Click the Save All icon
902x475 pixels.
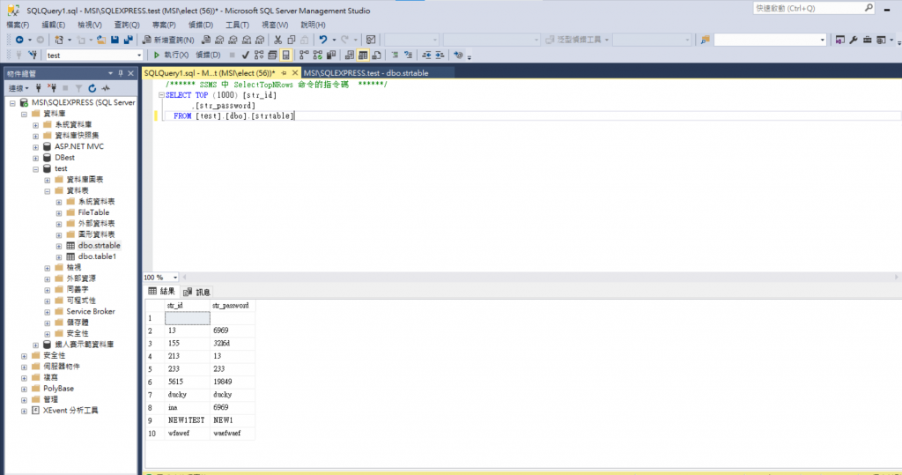tap(129, 40)
